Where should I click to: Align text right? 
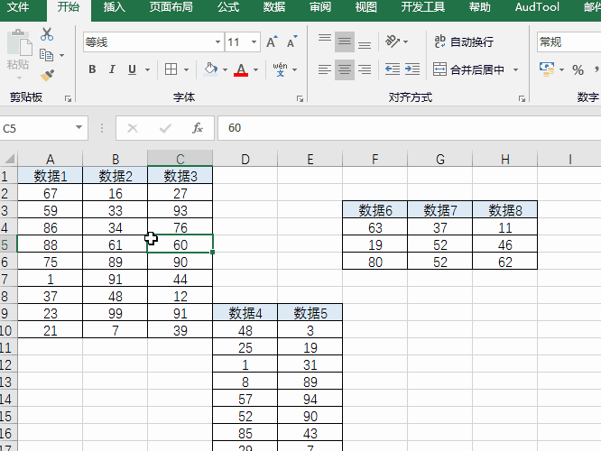[365, 69]
